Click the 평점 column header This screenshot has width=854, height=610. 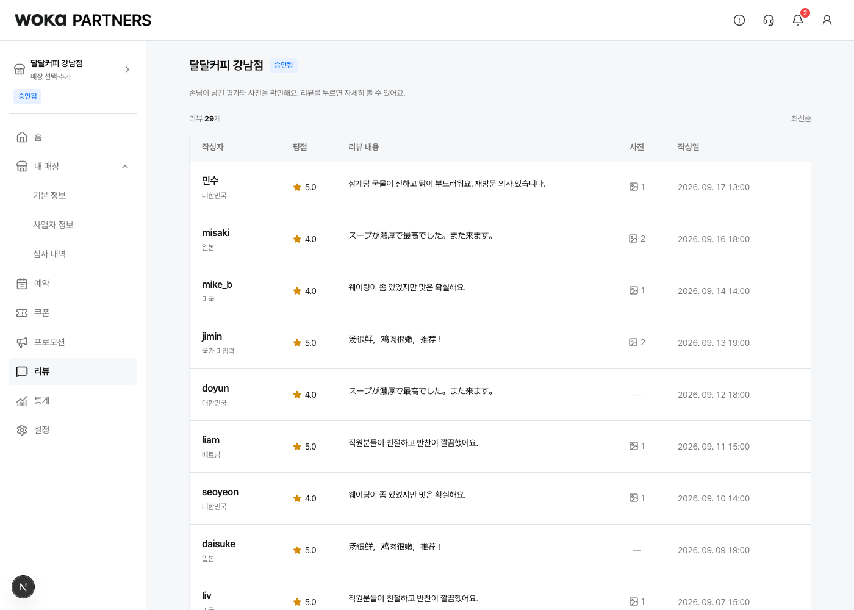[300, 147]
